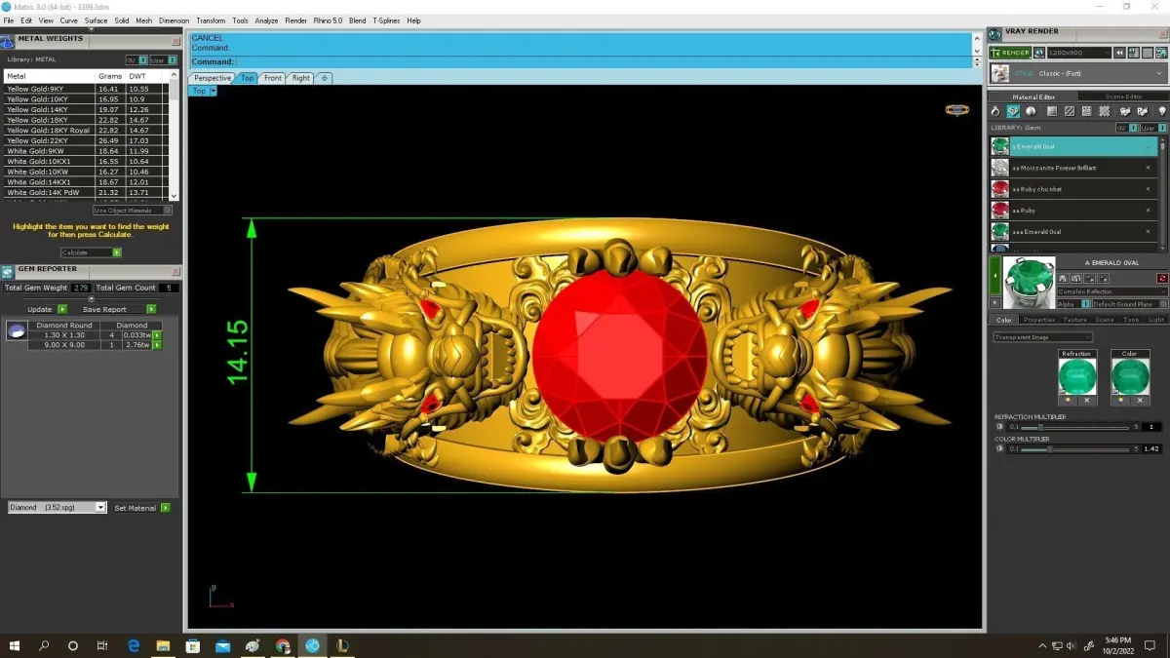
Task: Click the green left arrow beside material preview
Action: pyautogui.click(x=995, y=276)
